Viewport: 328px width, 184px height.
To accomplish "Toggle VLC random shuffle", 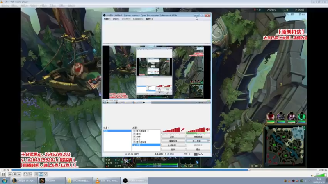I will [46, 174].
